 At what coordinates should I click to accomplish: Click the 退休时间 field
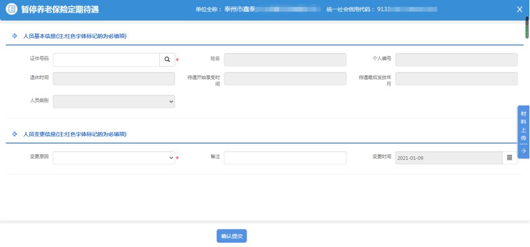coord(114,79)
